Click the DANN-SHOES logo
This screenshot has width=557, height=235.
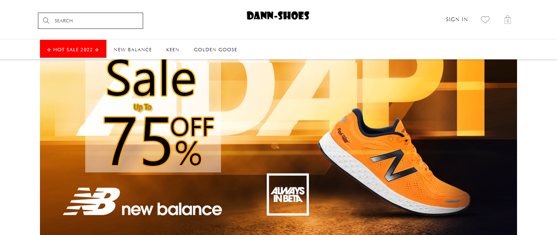coord(278,16)
